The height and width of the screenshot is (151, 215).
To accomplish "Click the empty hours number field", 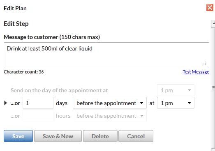I will point(38,116).
